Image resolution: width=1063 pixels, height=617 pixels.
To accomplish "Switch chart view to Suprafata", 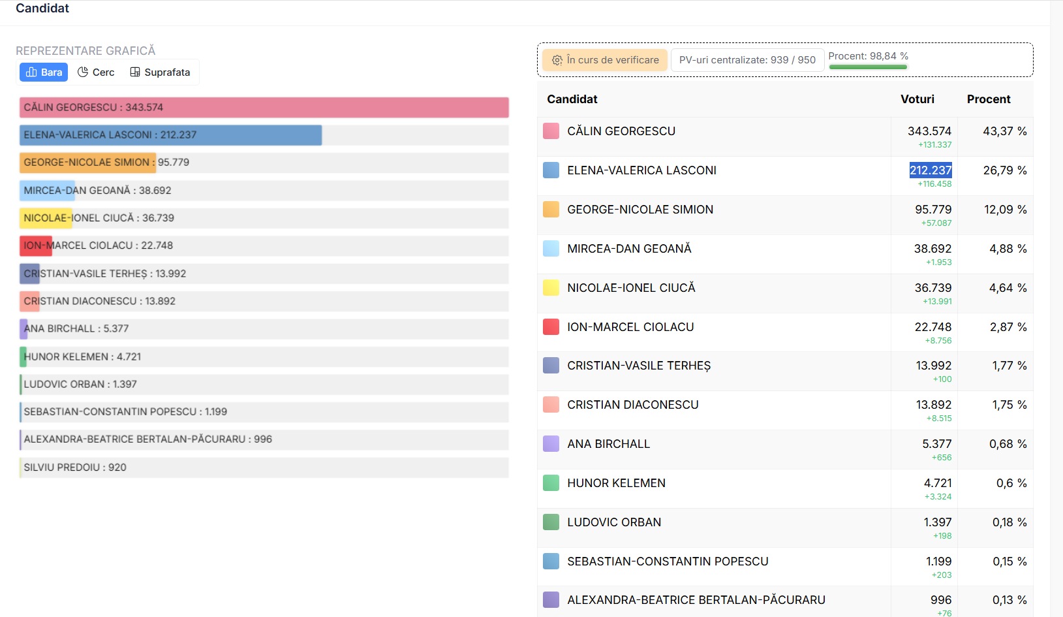I will (160, 72).
